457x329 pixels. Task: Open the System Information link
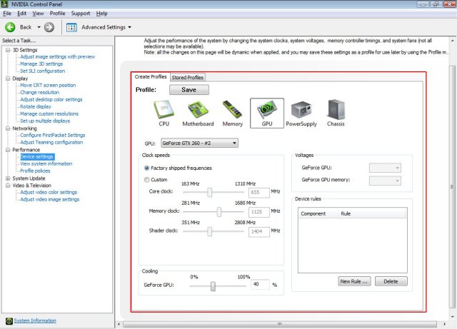35,320
